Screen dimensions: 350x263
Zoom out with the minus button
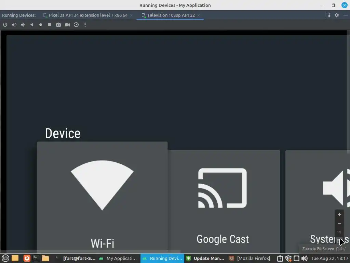click(x=339, y=223)
